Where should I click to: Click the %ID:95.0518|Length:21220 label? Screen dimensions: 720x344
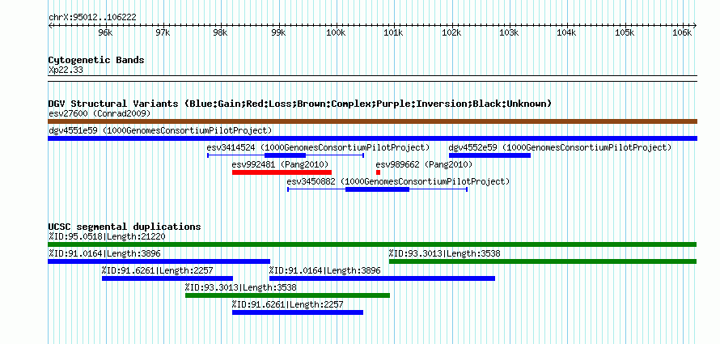(107, 236)
